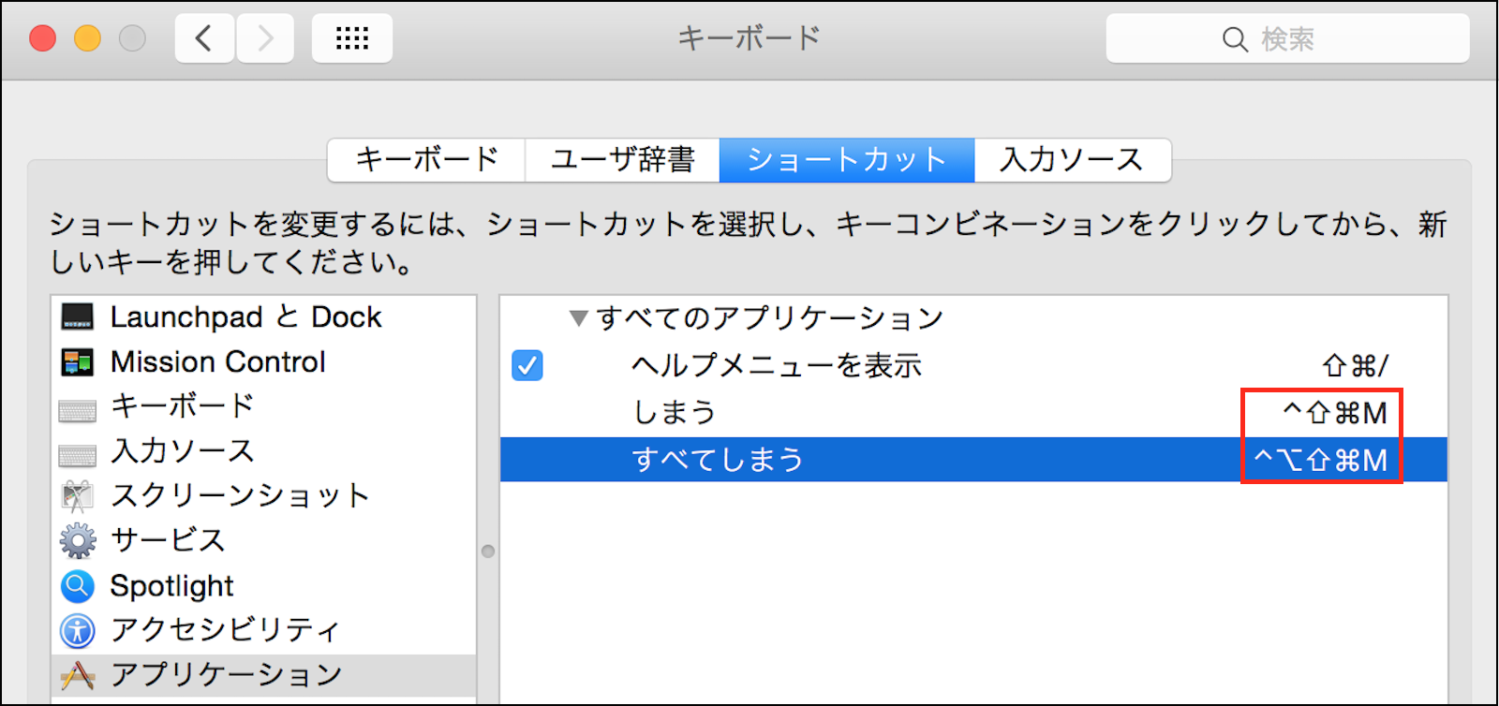Viewport: 1499px width, 706px height.
Task: Click the アプリケーション icon in sidebar
Action: 78,675
